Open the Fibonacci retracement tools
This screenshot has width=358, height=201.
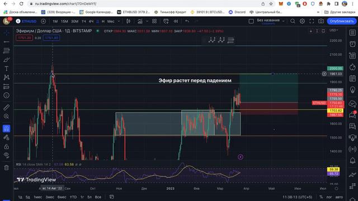[6, 51]
